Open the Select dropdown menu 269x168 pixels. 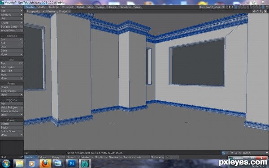point(12,23)
